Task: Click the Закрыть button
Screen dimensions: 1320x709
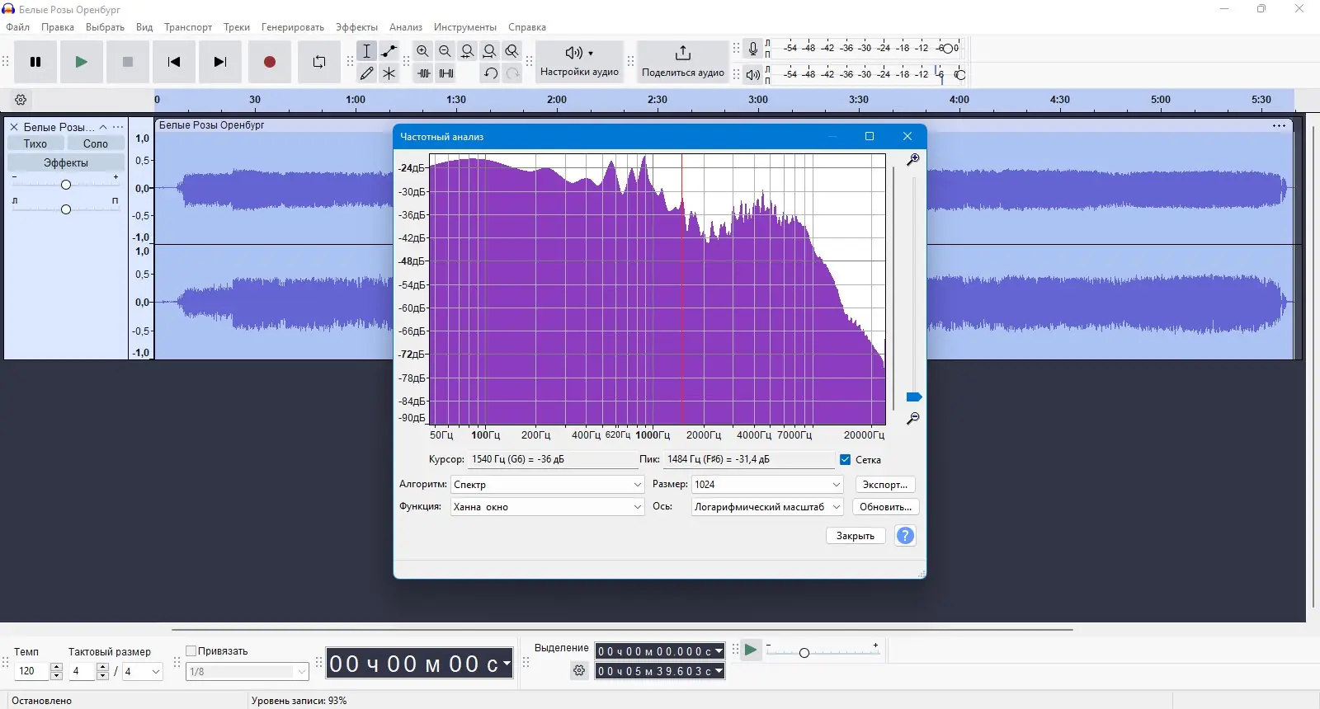Action: 856,536
